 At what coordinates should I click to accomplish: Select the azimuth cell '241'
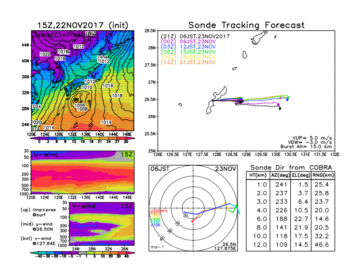(x=281, y=184)
